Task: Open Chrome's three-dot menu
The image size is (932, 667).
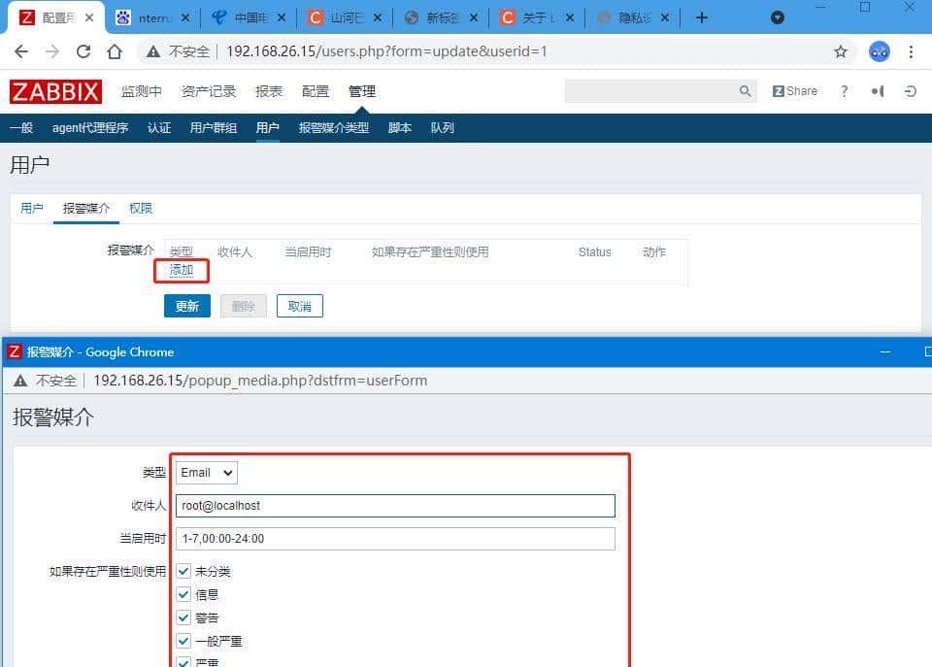Action: (911, 51)
